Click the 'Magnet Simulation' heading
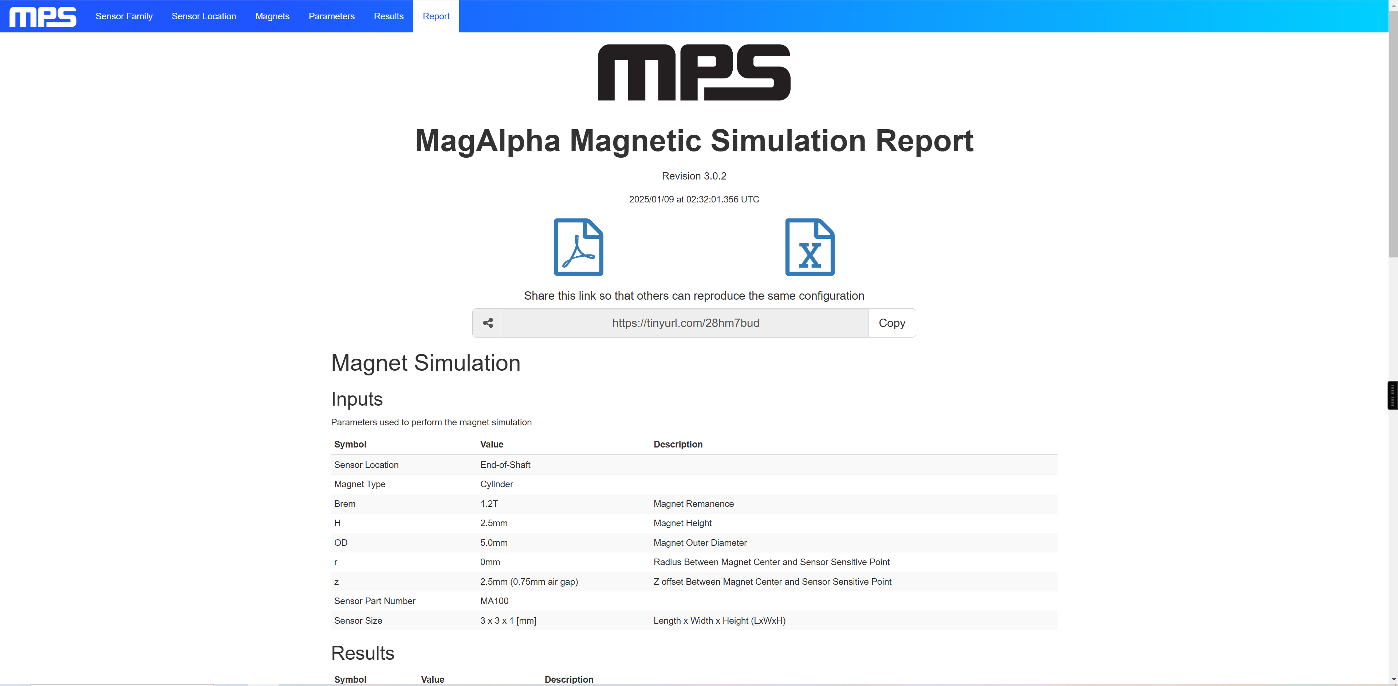The image size is (1398, 686). click(x=425, y=363)
